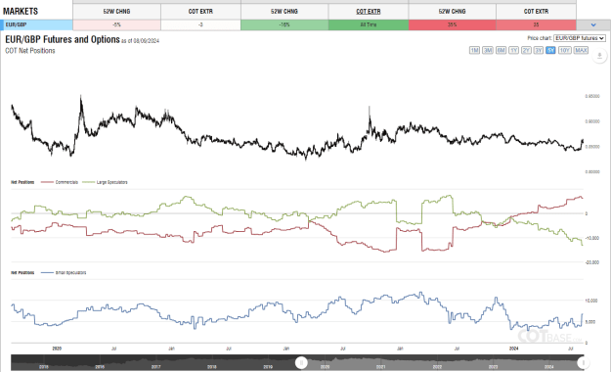This screenshot has height=372, width=611.
Task: Click the -3 COT EXTR cell
Action: point(200,25)
